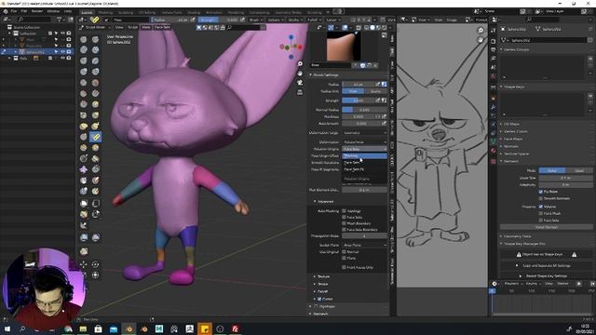Toggle Front Faces Only checkbox
596x335 pixels.
coord(344,267)
